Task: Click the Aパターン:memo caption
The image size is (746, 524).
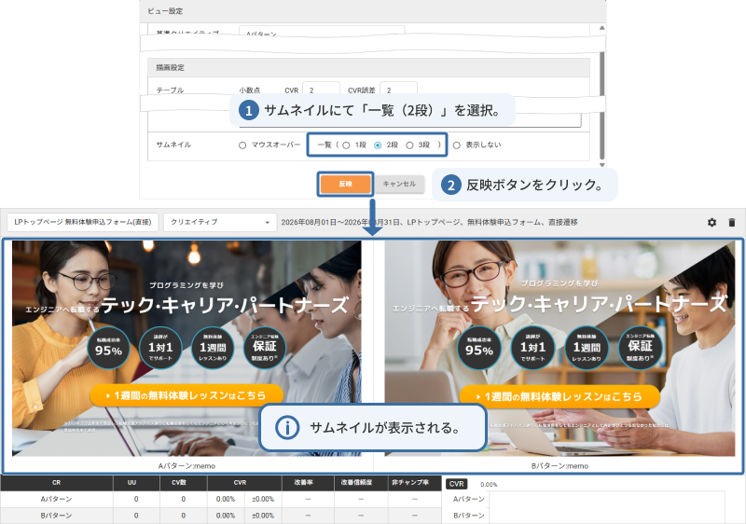Action: [186, 466]
